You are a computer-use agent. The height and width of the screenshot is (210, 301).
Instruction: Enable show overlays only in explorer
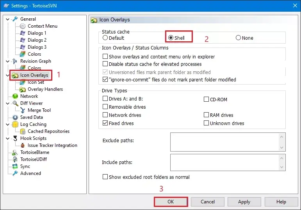pyautogui.click(x=105, y=56)
